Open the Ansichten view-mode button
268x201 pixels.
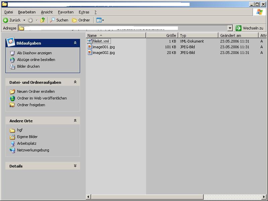point(100,20)
